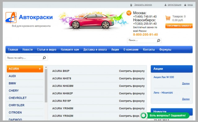View formula for ACURA NH638M

[x=132, y=86]
